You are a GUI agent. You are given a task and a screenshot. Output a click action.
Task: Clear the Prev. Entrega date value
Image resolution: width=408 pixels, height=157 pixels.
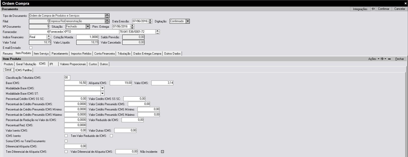click(132, 25)
